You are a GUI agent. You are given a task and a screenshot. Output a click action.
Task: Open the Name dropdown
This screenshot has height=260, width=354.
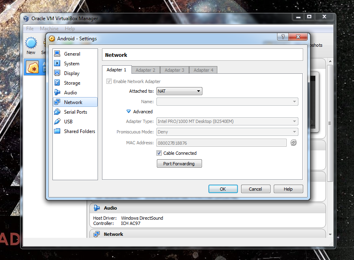[227, 102]
